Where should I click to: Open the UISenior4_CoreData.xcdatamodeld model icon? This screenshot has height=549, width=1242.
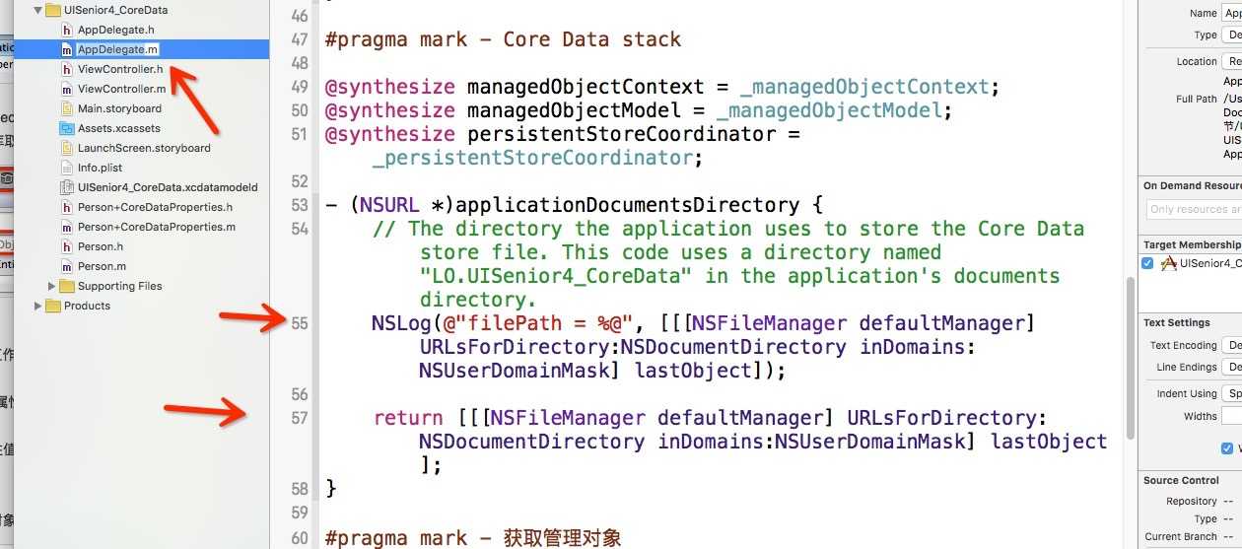coord(67,187)
